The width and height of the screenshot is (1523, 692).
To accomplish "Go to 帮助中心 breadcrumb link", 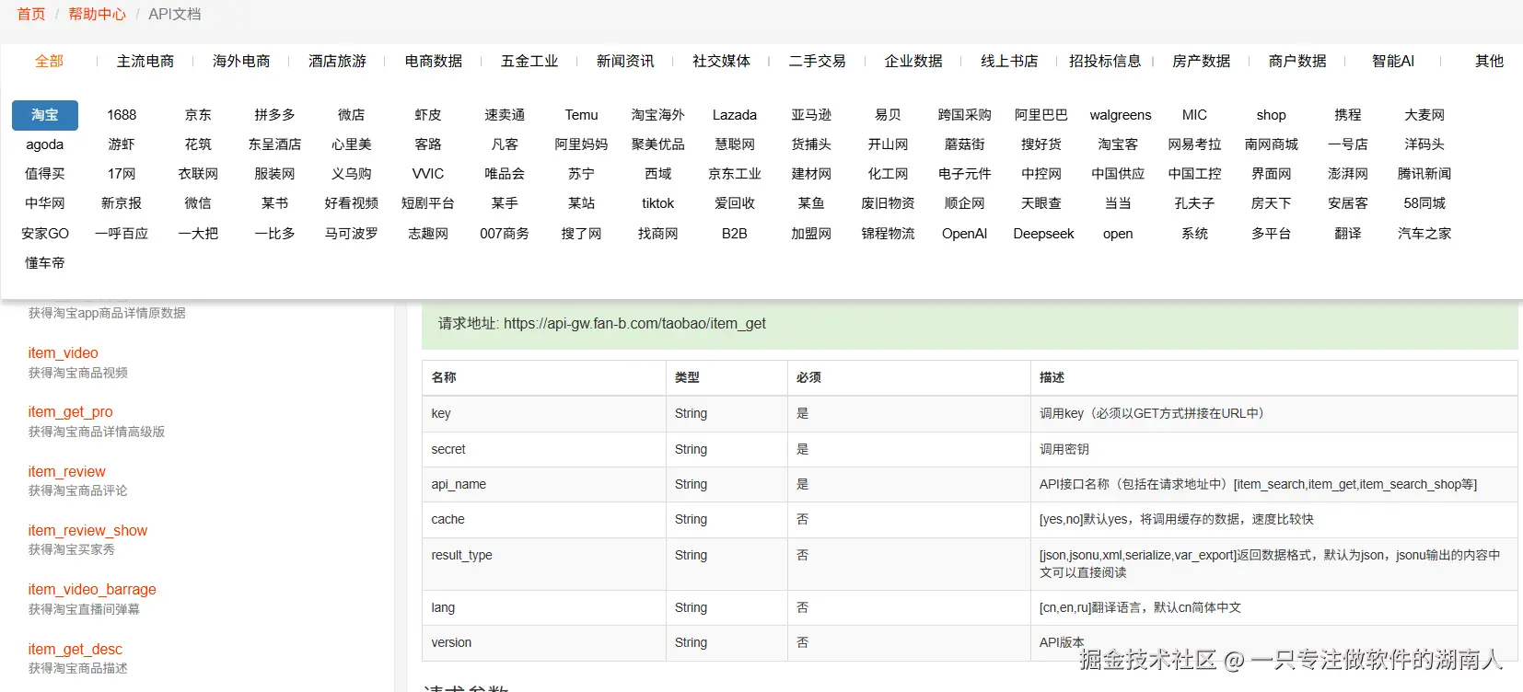I will tap(97, 14).
